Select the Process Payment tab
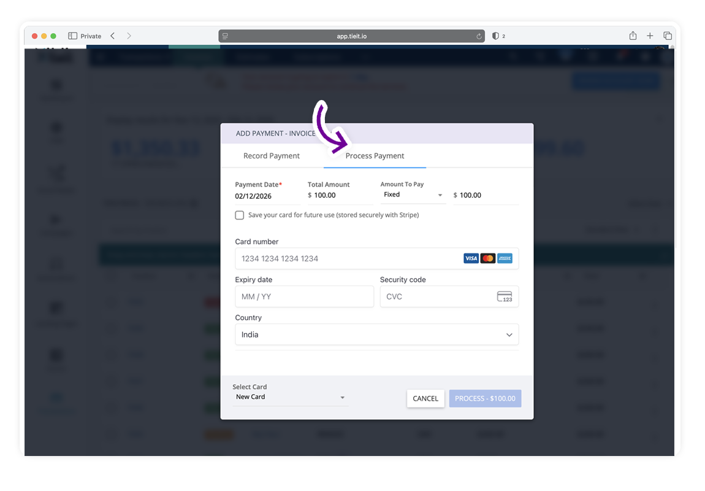Image resolution: width=705 pixels, height=491 pixels. tap(375, 156)
